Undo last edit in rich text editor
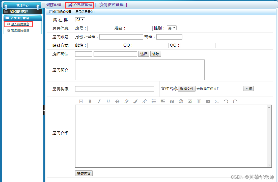Image resolution: width=278 pixels, height=182 pixels. [226, 101]
